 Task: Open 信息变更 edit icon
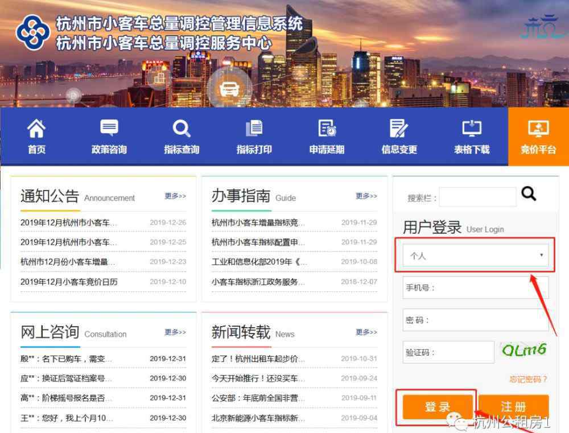click(399, 129)
